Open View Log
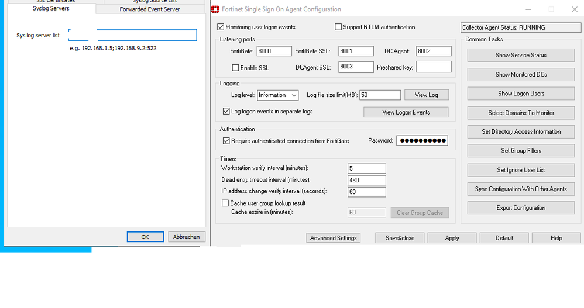The height and width of the screenshot is (308, 584). pyautogui.click(x=427, y=95)
